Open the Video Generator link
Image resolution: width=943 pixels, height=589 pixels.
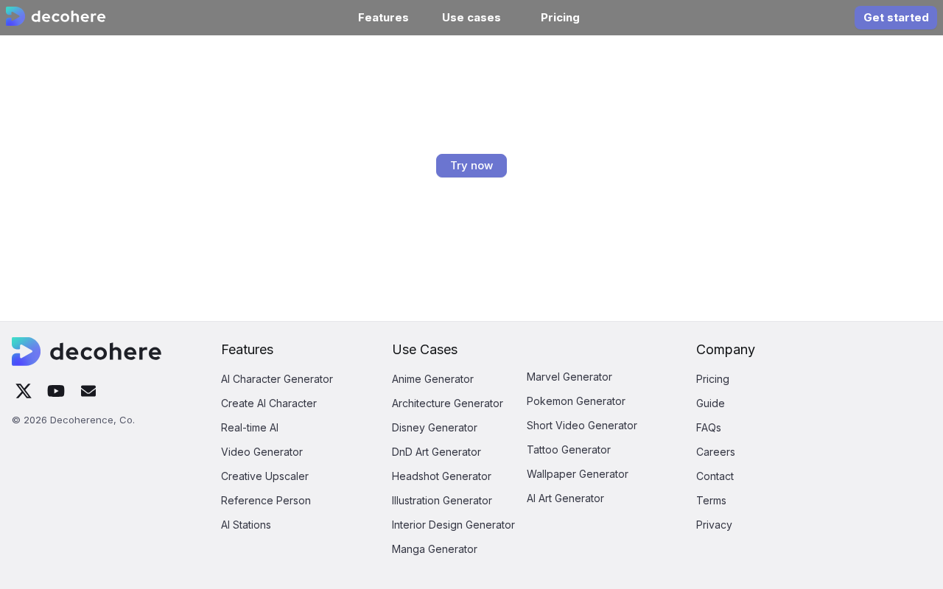click(262, 452)
